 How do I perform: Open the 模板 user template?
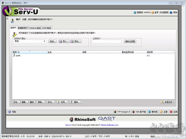click(x=75, y=102)
